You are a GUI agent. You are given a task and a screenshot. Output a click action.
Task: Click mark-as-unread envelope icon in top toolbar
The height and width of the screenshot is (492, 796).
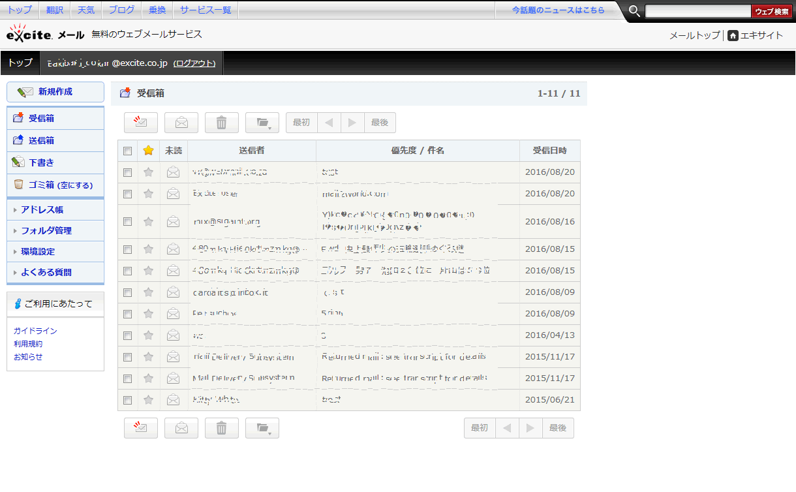pos(141,123)
